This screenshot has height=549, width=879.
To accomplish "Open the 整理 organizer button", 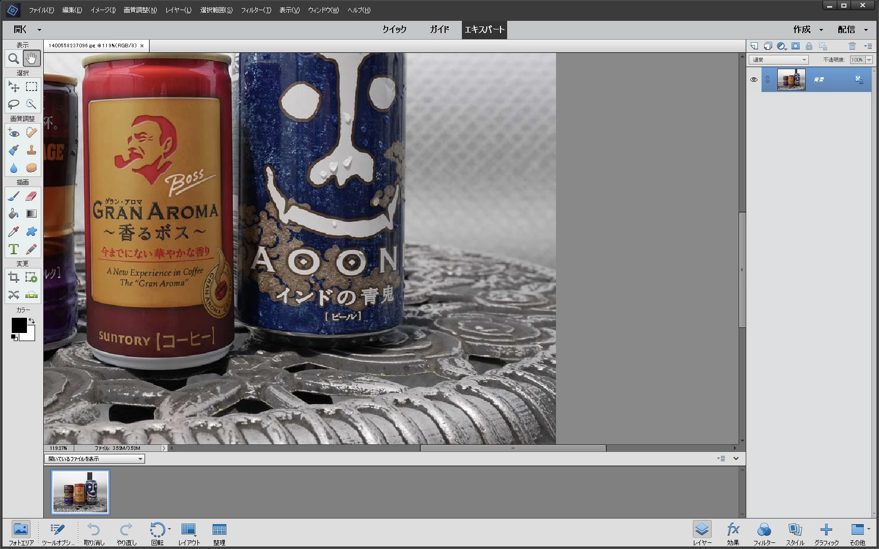I will pyautogui.click(x=219, y=533).
